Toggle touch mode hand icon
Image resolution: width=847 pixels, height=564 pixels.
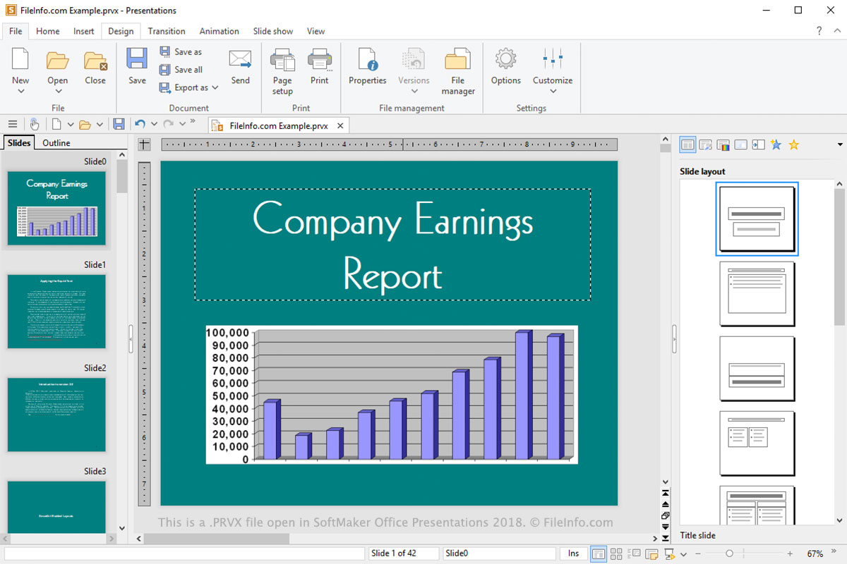[x=34, y=124]
